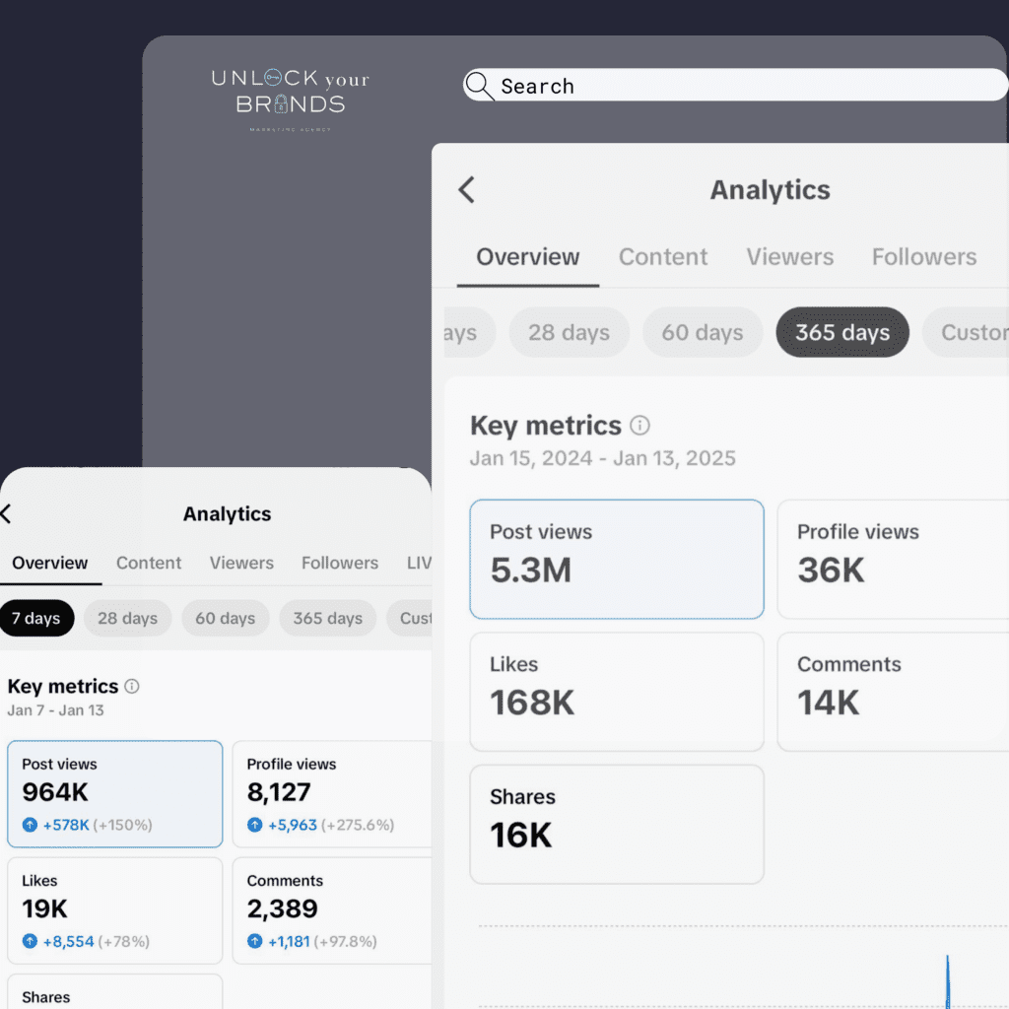Click up-arrow icon under 19K Likes
1009x1009 pixels.
pos(30,941)
